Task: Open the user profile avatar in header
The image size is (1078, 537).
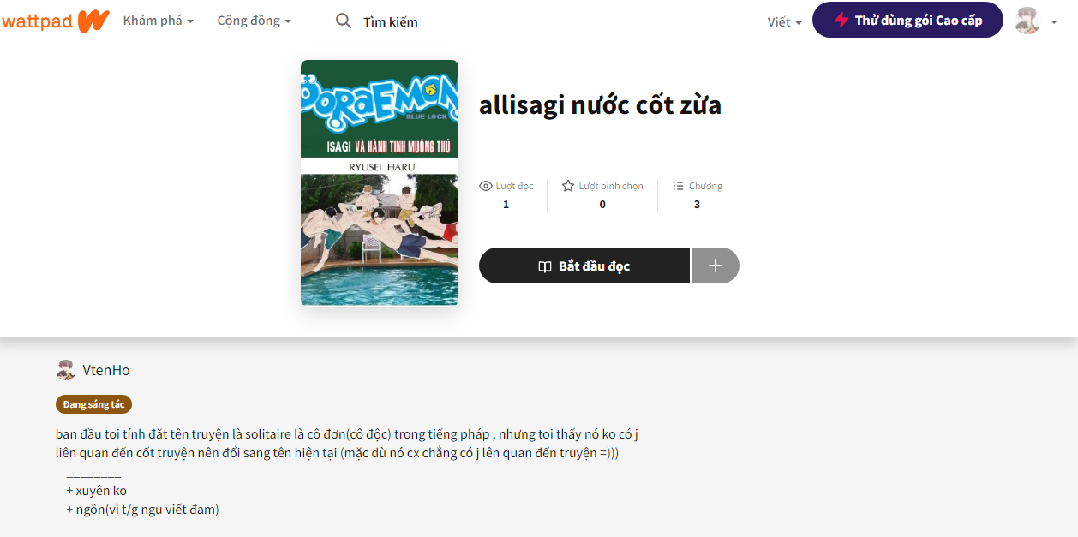Action: pyautogui.click(x=1027, y=21)
